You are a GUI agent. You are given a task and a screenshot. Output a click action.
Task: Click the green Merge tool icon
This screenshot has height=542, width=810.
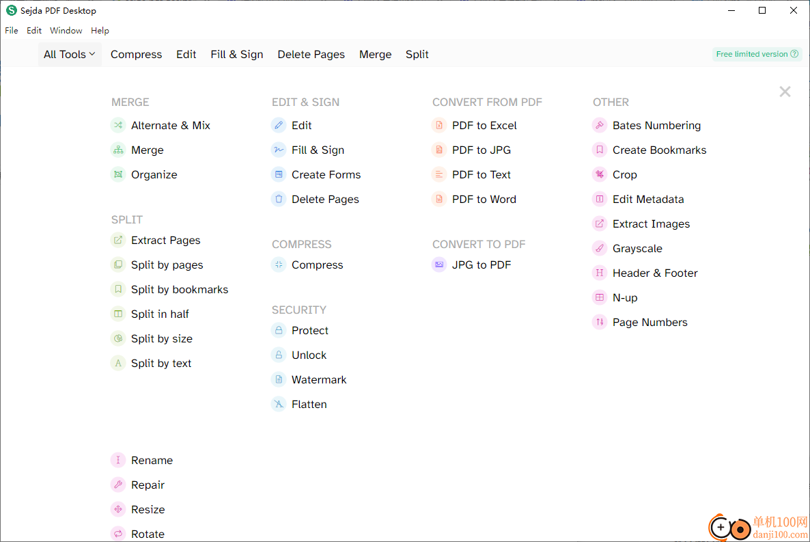[x=118, y=150]
